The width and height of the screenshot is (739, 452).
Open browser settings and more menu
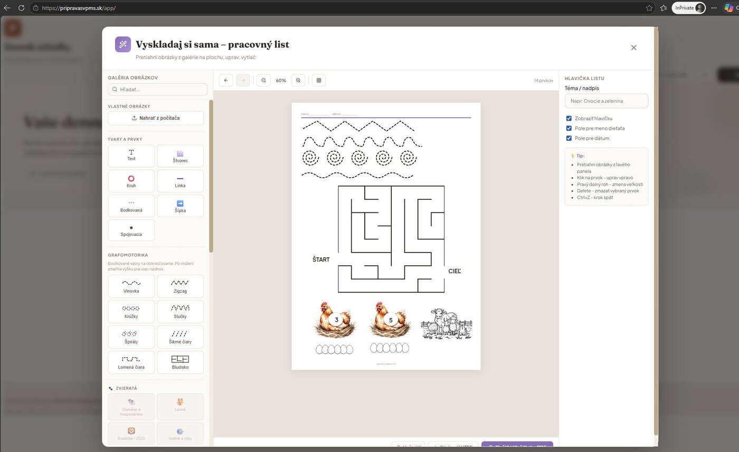714,8
